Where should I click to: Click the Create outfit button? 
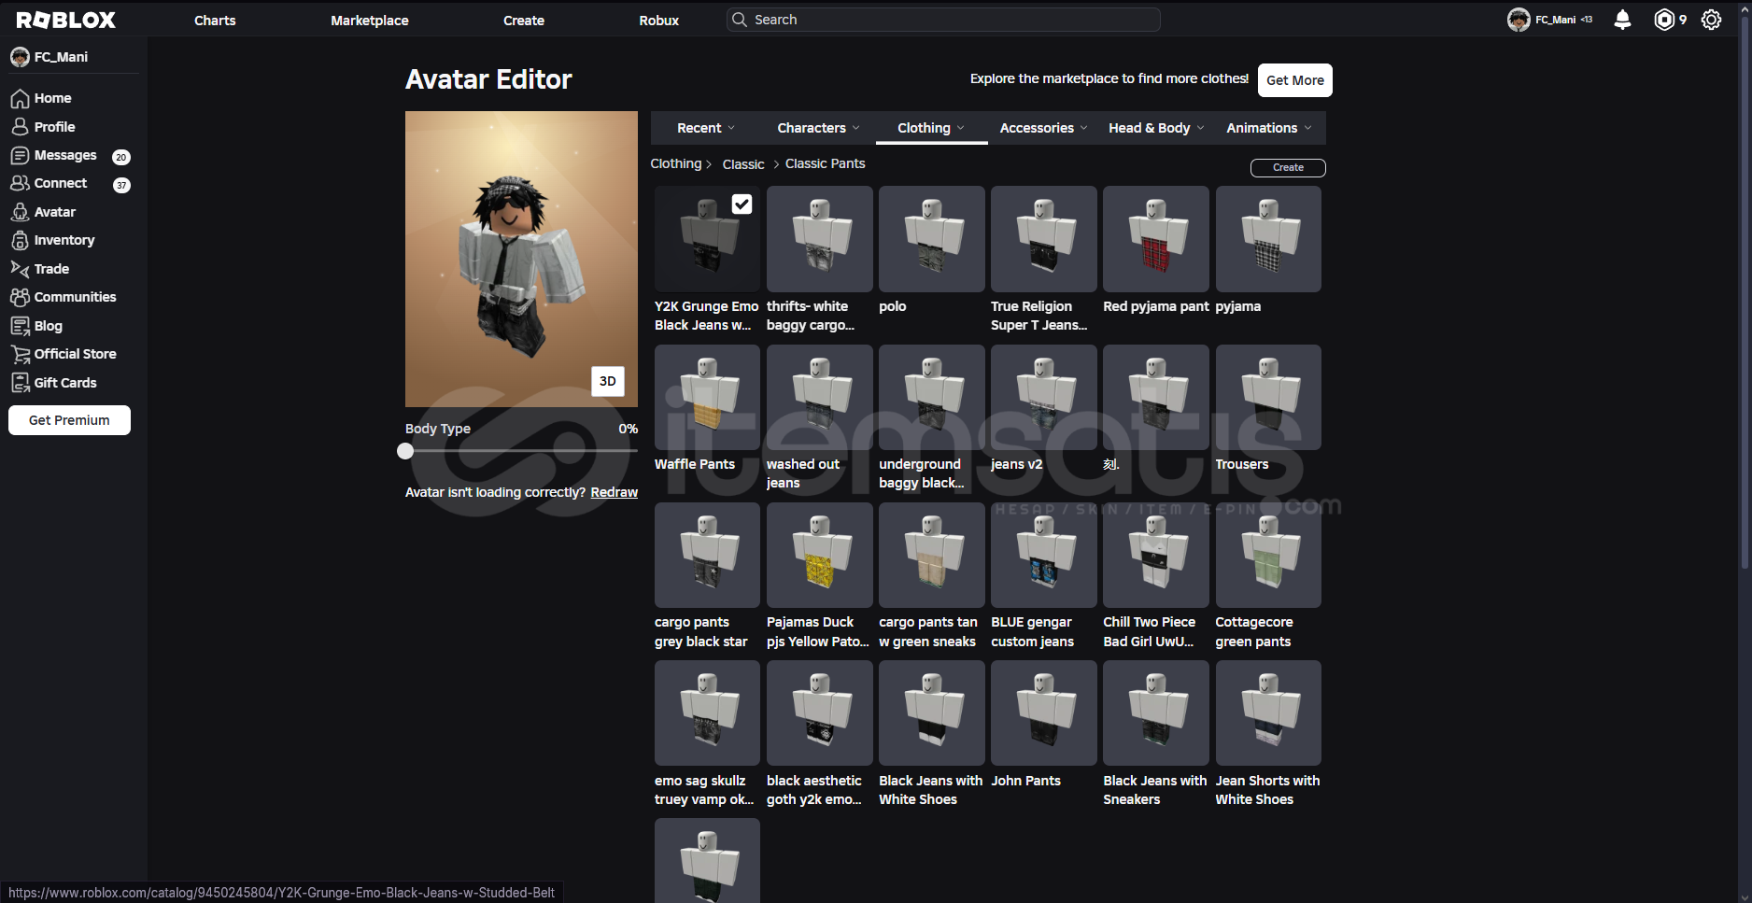click(1288, 167)
